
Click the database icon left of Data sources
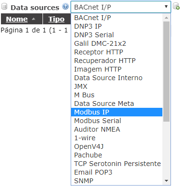pyautogui.click(x=4, y=7)
